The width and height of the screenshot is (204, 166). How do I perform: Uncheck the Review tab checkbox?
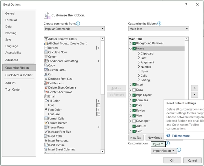click(134, 111)
